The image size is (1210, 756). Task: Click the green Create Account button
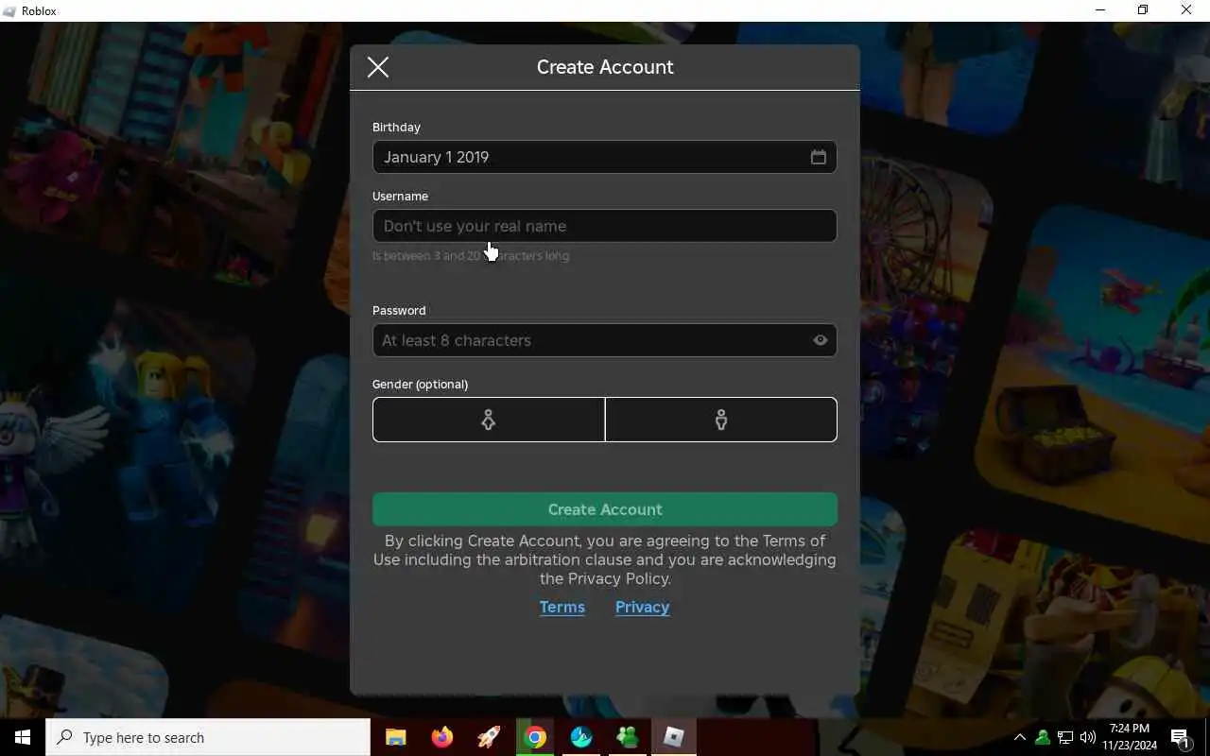point(605,509)
